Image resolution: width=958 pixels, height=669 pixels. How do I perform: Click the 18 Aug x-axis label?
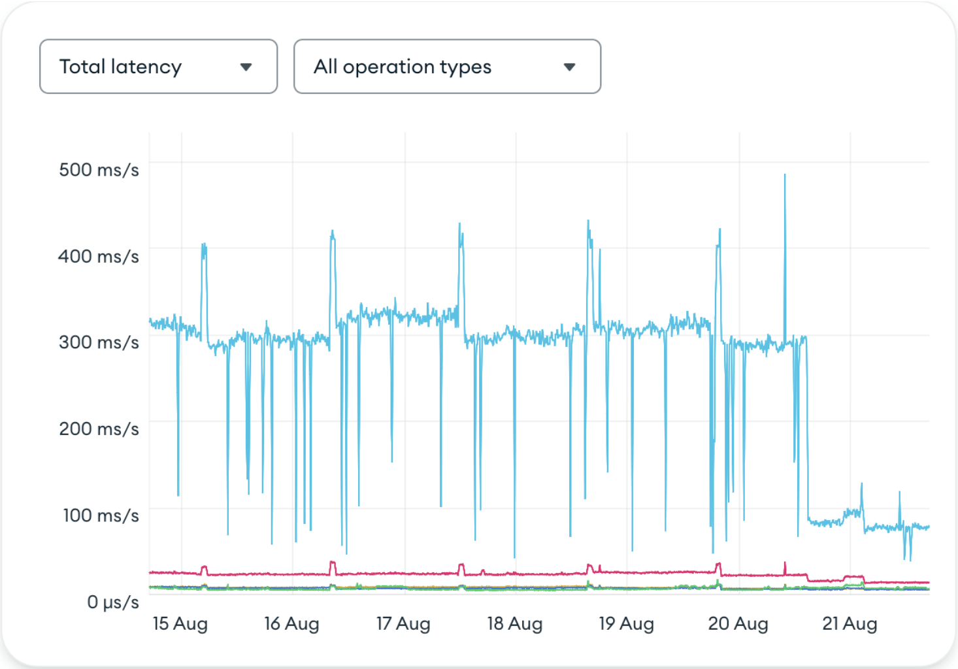tap(515, 624)
